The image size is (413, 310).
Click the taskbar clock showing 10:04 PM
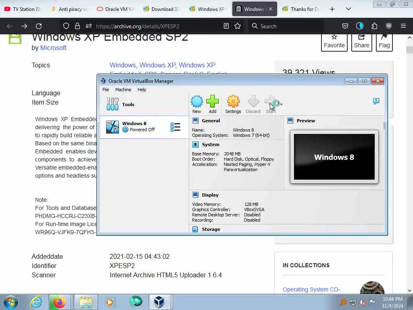pos(392,302)
